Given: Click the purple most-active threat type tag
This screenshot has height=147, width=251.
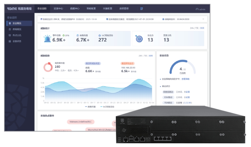Looking at the screenshot, I should coord(93,64).
